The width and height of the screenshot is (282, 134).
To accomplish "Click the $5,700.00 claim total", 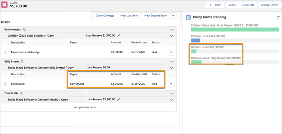I will click(19, 6).
